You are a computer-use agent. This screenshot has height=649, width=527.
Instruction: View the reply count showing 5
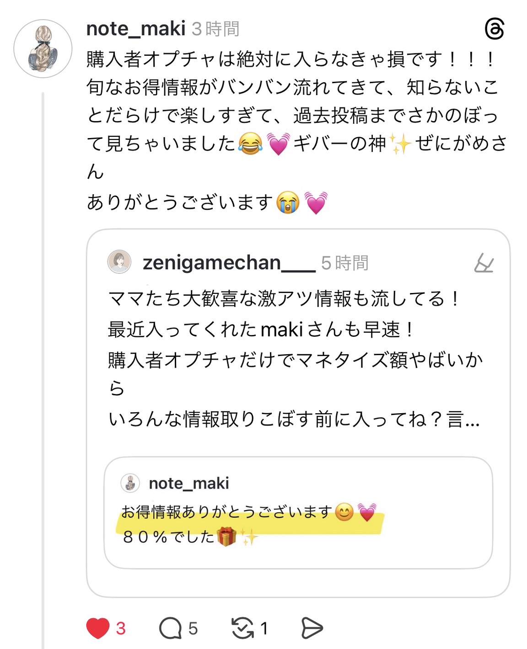tap(193, 628)
